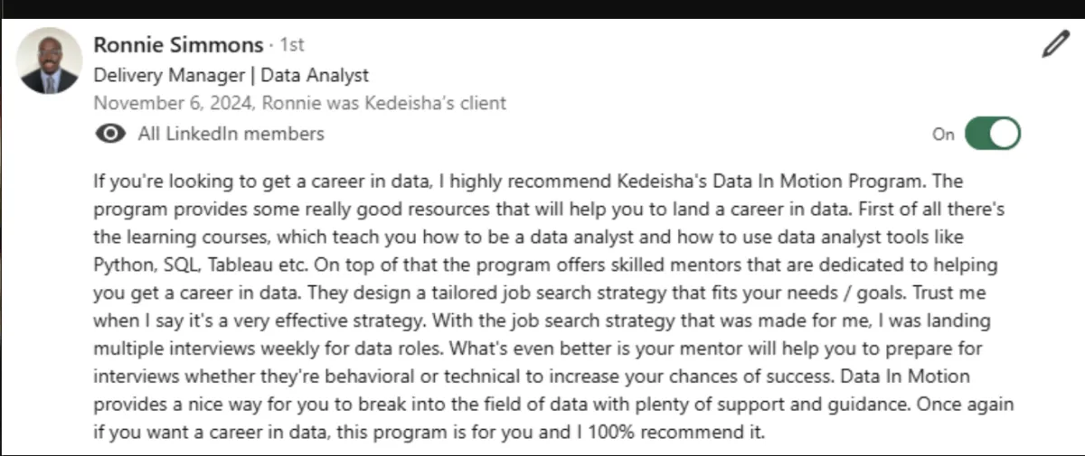This screenshot has width=1085, height=456.
Task: Click the Delivery Manager | Data Analyst headline
Action: 231,75
